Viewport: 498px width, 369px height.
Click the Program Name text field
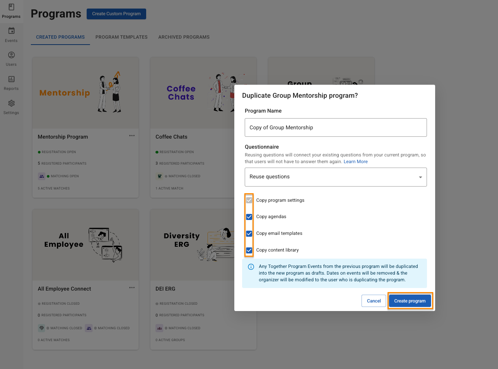[x=335, y=127]
